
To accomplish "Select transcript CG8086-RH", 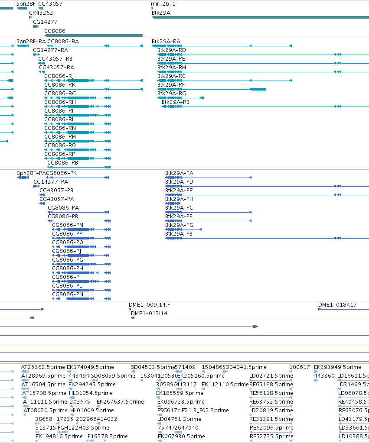I will (60, 102).
